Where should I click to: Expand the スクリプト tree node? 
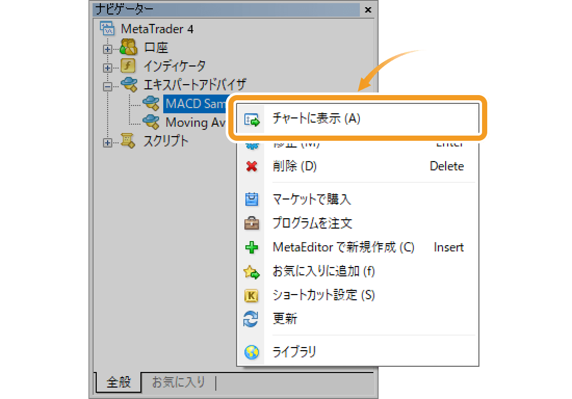point(107,143)
